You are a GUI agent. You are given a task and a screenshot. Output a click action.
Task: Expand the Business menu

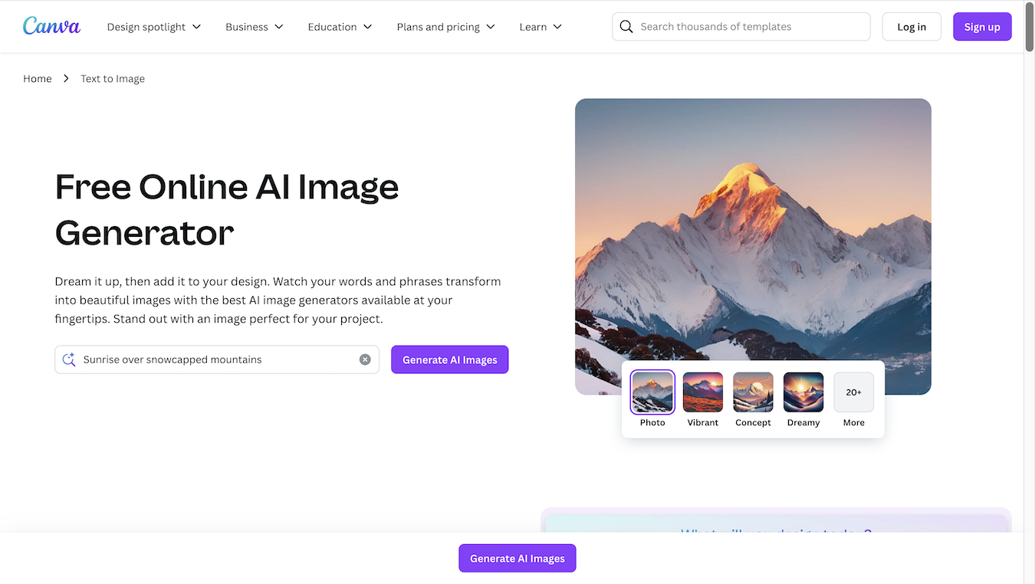click(x=255, y=27)
